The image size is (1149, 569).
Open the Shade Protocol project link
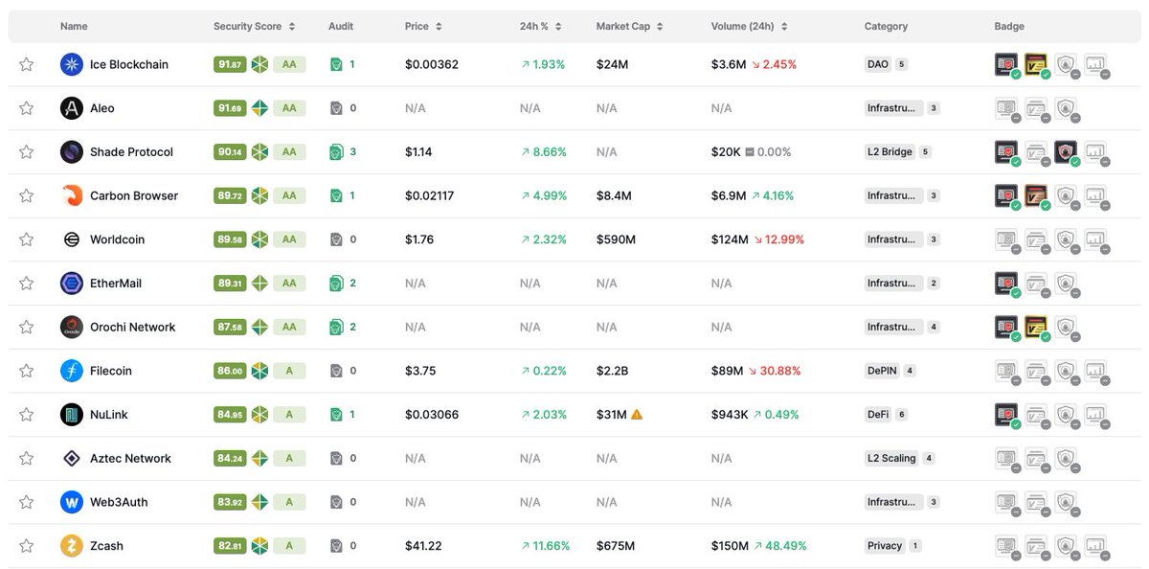point(132,152)
